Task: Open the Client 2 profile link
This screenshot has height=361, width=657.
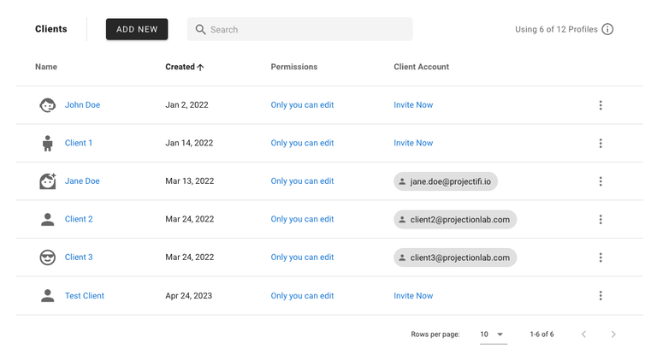Action: pyautogui.click(x=79, y=219)
